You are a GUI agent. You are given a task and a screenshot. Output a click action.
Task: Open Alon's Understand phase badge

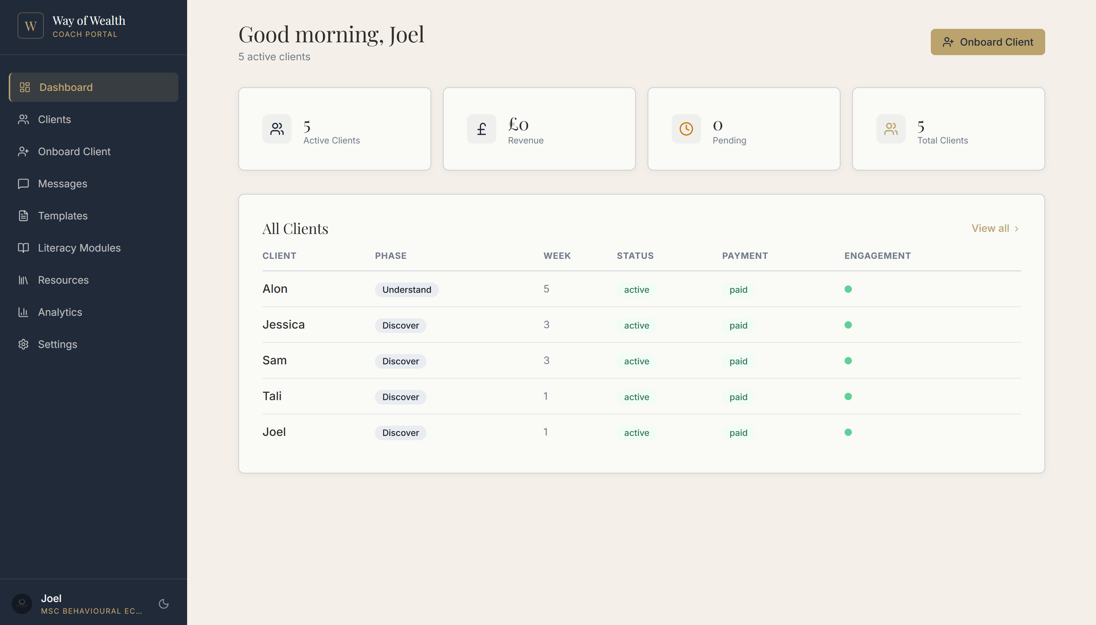tap(406, 290)
